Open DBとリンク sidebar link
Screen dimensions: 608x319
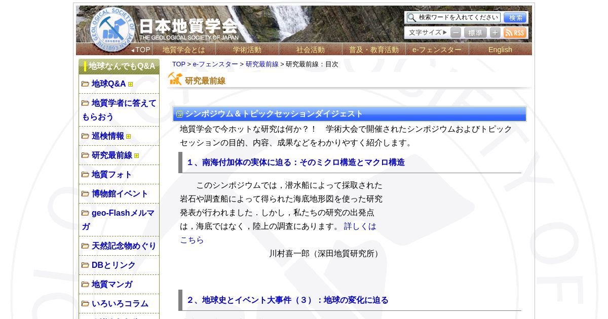(x=113, y=265)
